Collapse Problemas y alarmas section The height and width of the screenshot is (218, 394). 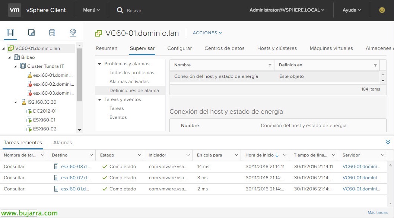99,64
